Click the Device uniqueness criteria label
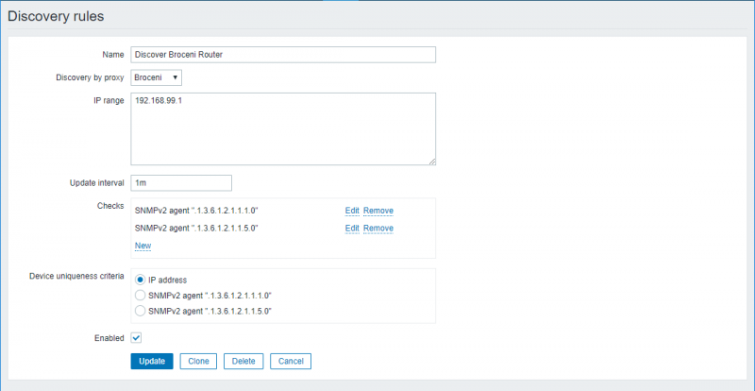755x391 pixels. click(x=76, y=277)
